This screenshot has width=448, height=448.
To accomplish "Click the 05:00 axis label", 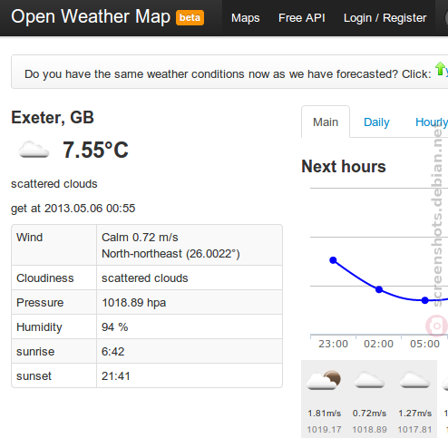I will click(x=424, y=344).
